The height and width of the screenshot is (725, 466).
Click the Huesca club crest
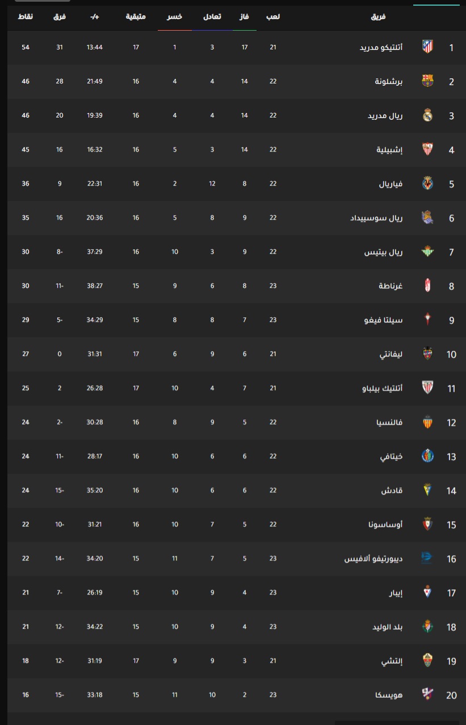pos(427,695)
